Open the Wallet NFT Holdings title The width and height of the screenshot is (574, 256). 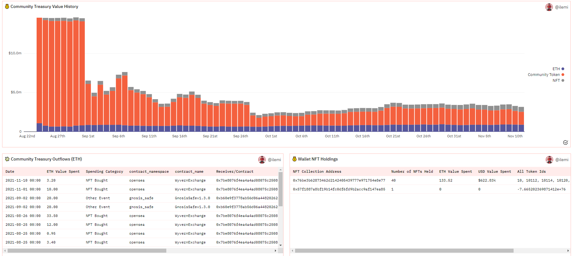click(318, 159)
